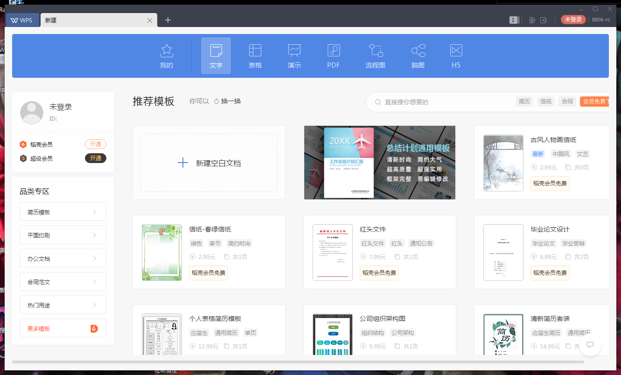Expand the 平面印刷 category
The image size is (621, 375).
click(x=63, y=235)
